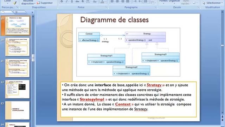Select slide 22 thumbnail
225x127 pixels.
(17, 89)
